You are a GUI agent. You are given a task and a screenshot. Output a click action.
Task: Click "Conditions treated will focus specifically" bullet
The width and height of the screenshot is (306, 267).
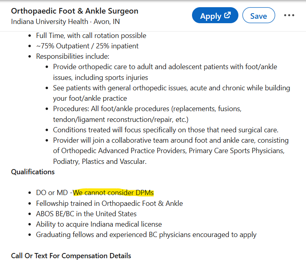(x=166, y=130)
